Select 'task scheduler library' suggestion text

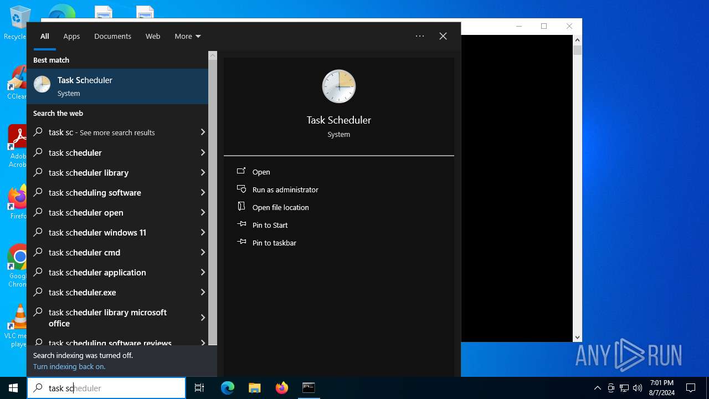coord(89,172)
